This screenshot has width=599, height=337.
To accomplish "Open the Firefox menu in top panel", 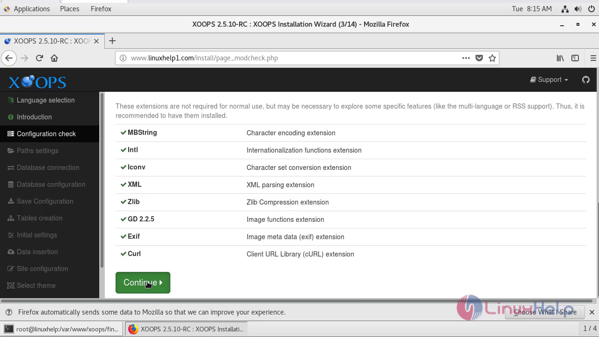I will (101, 9).
